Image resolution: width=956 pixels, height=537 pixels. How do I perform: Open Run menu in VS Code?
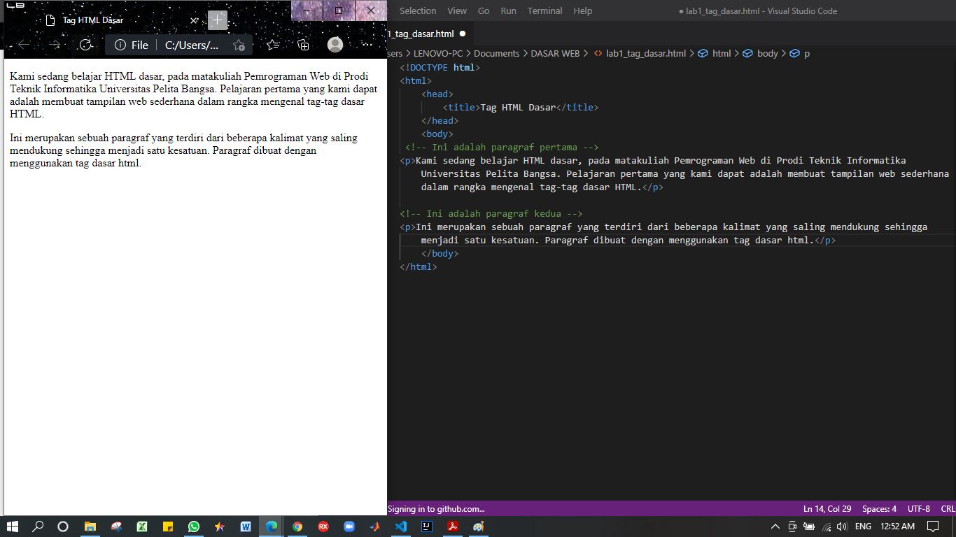[509, 10]
